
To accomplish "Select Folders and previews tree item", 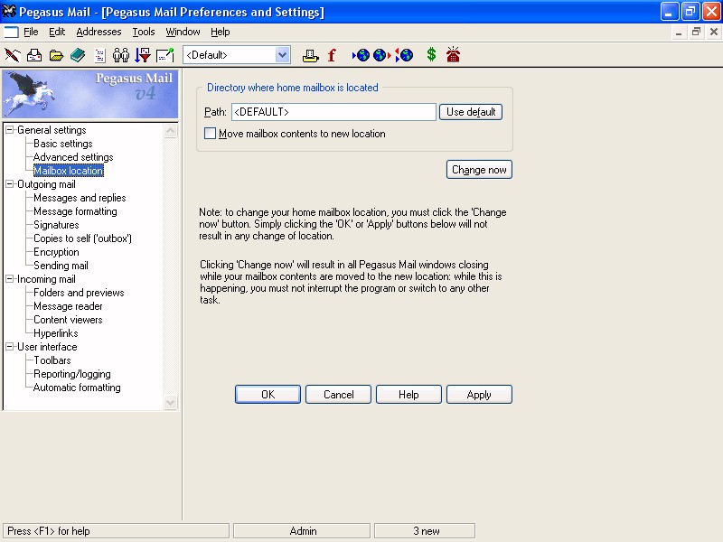I will tap(79, 293).
